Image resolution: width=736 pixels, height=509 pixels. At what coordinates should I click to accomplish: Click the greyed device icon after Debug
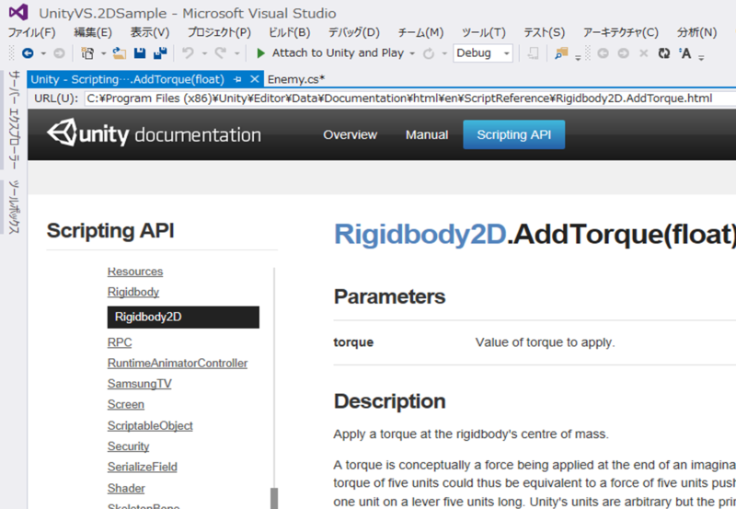click(x=533, y=53)
